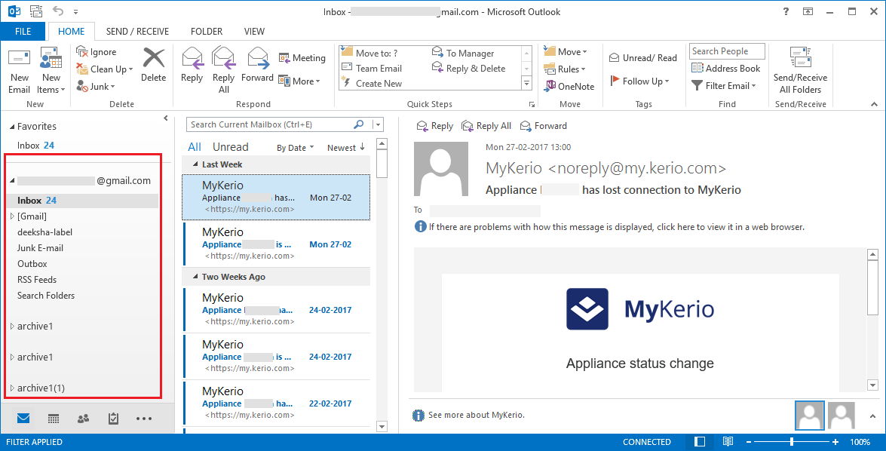Image resolution: width=886 pixels, height=451 pixels.
Task: Minimize the folder pane
Action: point(166,118)
